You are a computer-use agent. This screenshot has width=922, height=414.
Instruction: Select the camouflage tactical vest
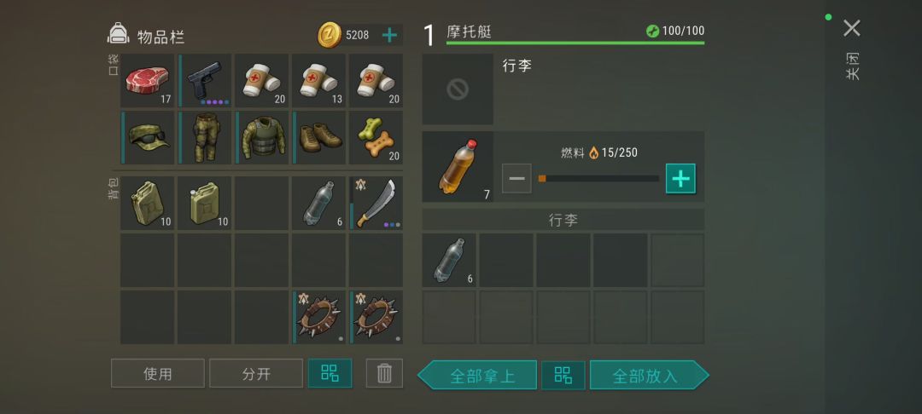tap(262, 138)
